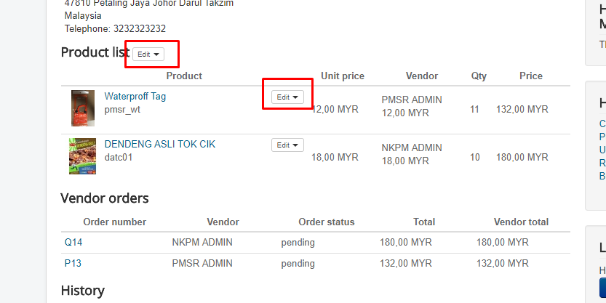Click the telephone number 3232323232
Screen dimensions: 606x303
pyautogui.click(x=139, y=29)
